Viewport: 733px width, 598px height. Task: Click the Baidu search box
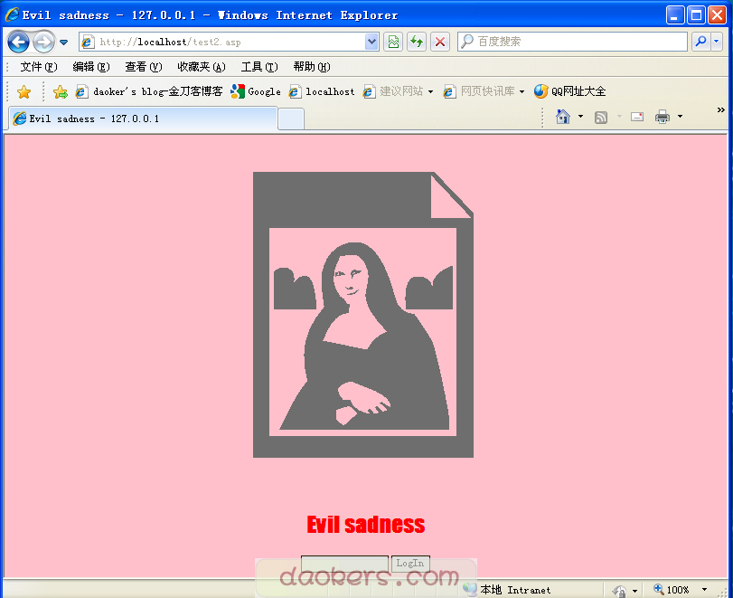tap(572, 42)
